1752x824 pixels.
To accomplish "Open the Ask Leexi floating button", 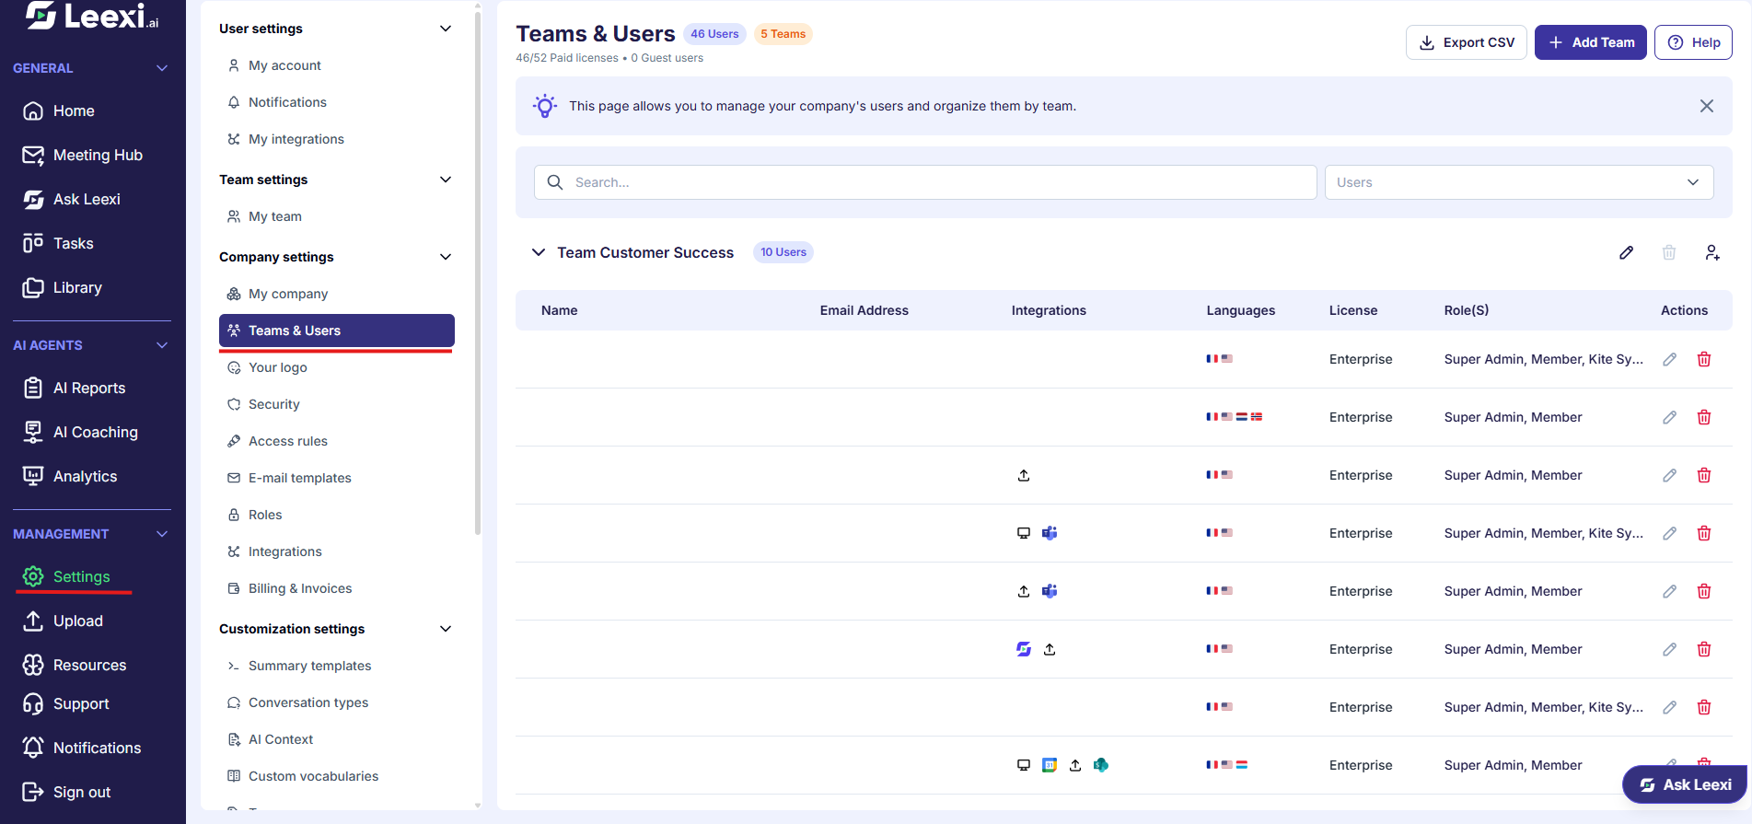I will point(1685,784).
